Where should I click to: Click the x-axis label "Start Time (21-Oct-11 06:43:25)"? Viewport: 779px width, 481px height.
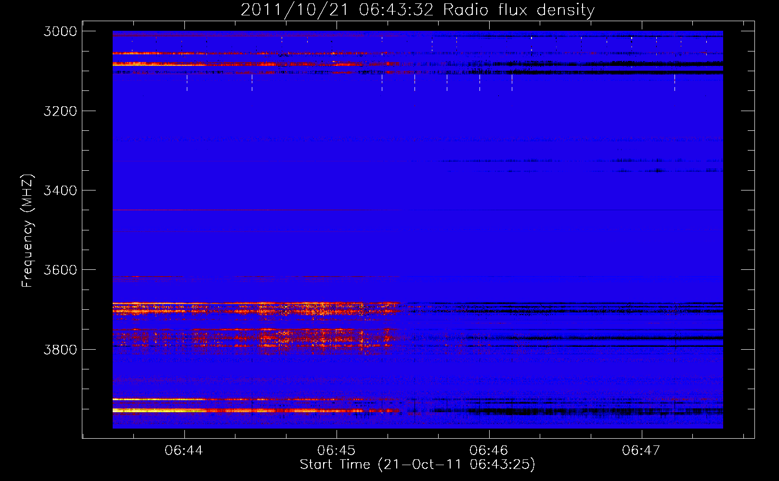[x=417, y=464]
